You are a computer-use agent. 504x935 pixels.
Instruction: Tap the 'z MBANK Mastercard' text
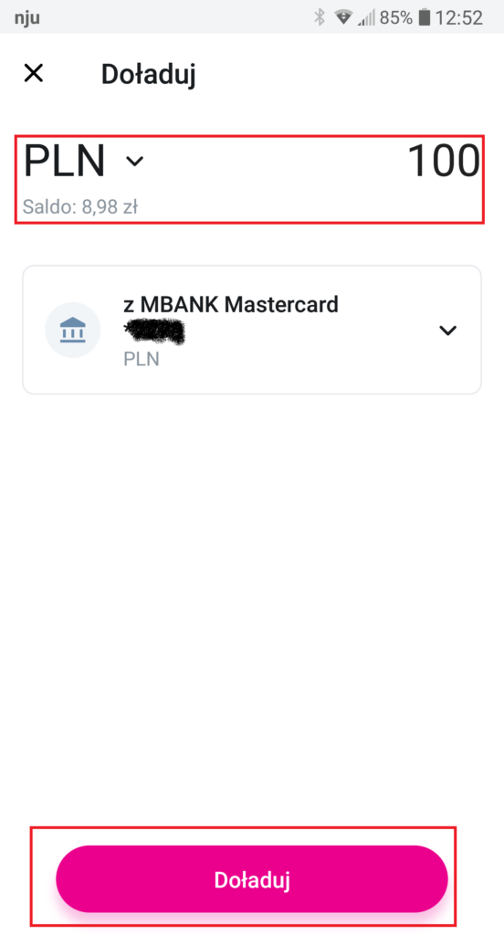click(x=231, y=305)
